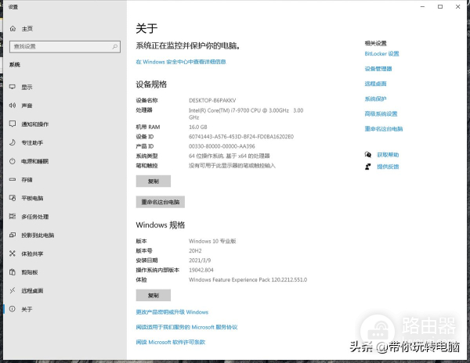Click the 设备规格 section heading

pos(151,84)
